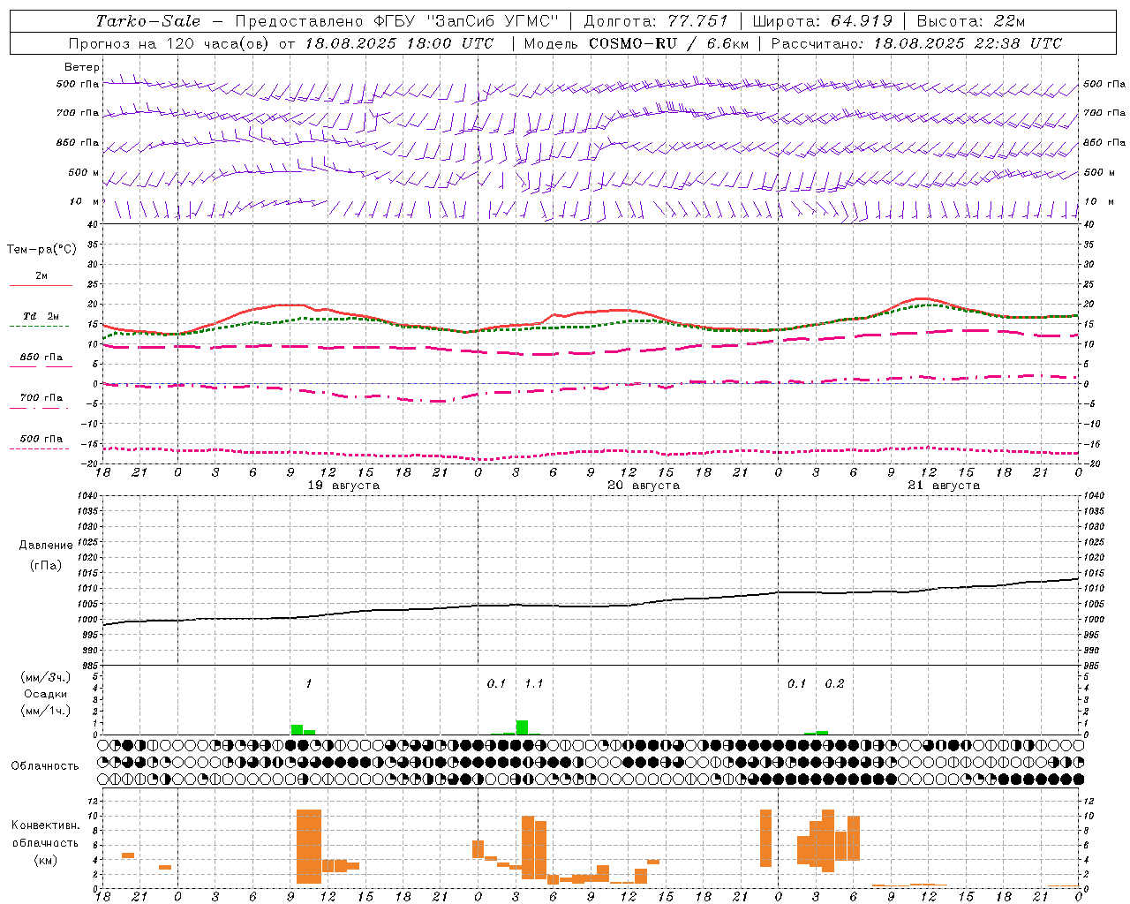Click the (гПа) pressure unit label
The image size is (1130, 904).
click(x=46, y=566)
